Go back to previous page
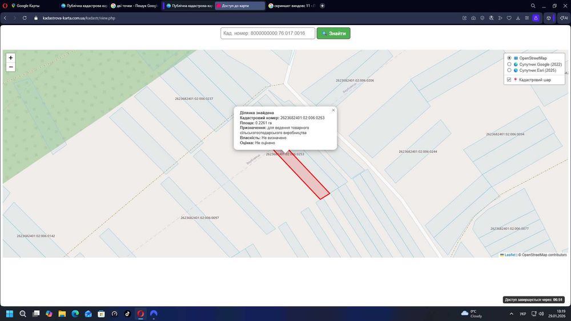571x321 pixels. pos(5,18)
